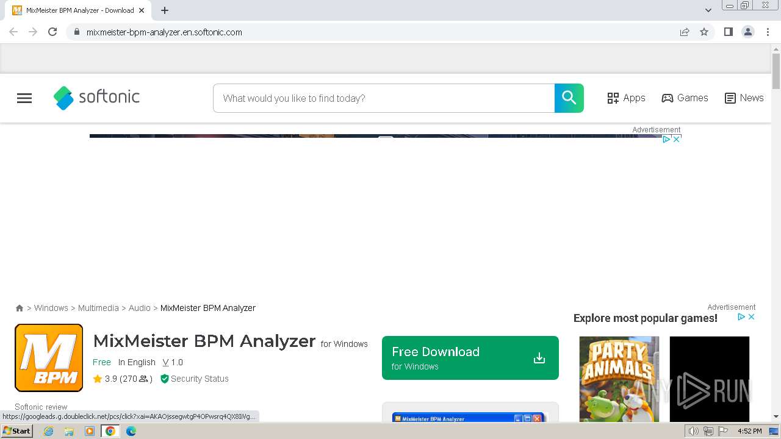Open the Windows Start menu
This screenshot has width=781, height=439.
click(x=16, y=431)
